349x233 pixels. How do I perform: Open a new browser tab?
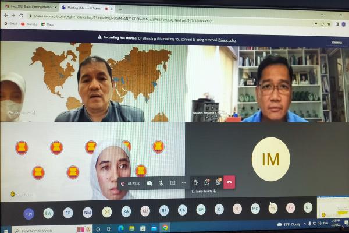click(x=120, y=9)
